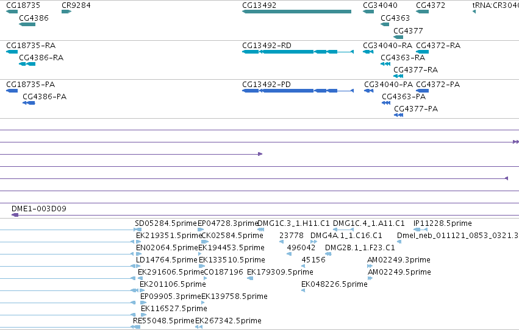Click the CK02584.5prime EST
Image resolution: width=519 pixels, height=330 pixels.
[205, 242]
